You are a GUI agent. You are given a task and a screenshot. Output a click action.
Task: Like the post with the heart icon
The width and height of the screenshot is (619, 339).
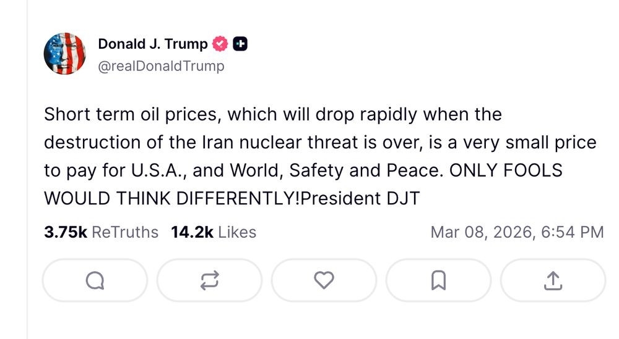click(x=324, y=281)
